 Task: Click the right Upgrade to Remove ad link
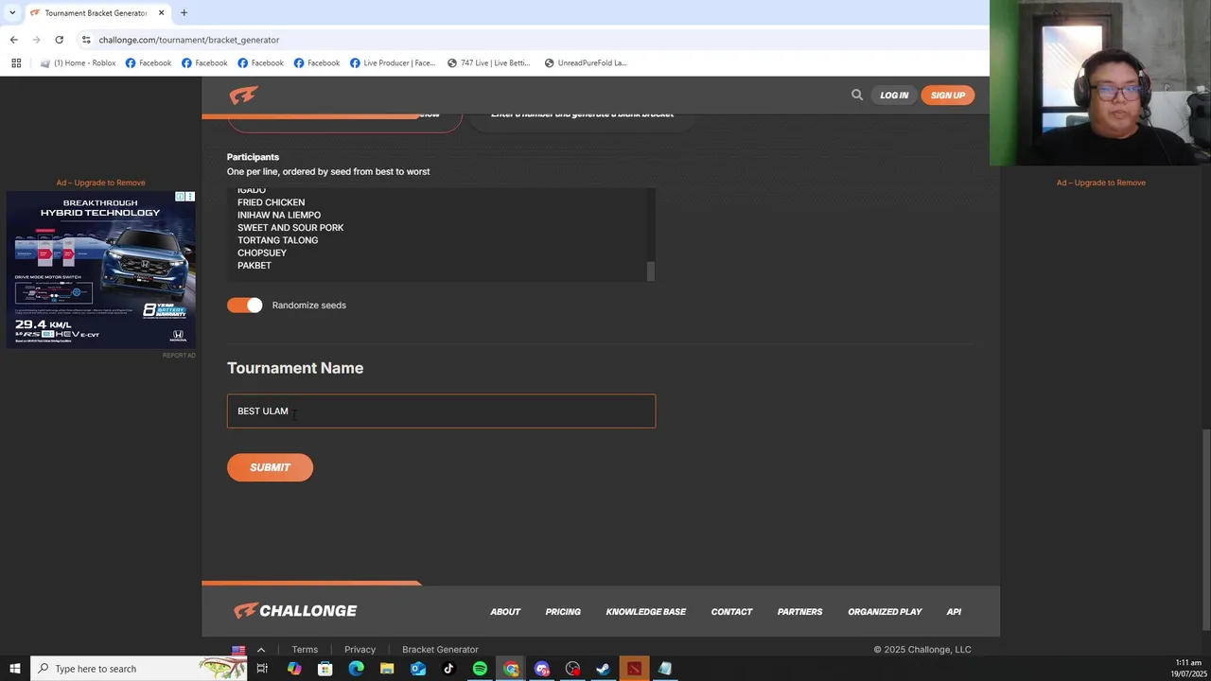point(1101,183)
